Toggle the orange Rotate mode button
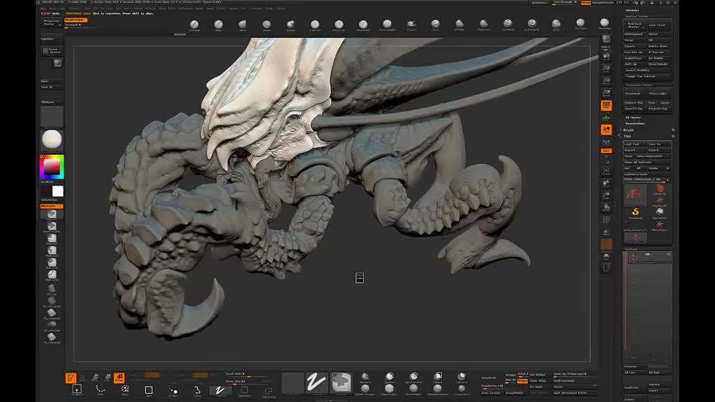This screenshot has height=402, width=715. (x=119, y=378)
